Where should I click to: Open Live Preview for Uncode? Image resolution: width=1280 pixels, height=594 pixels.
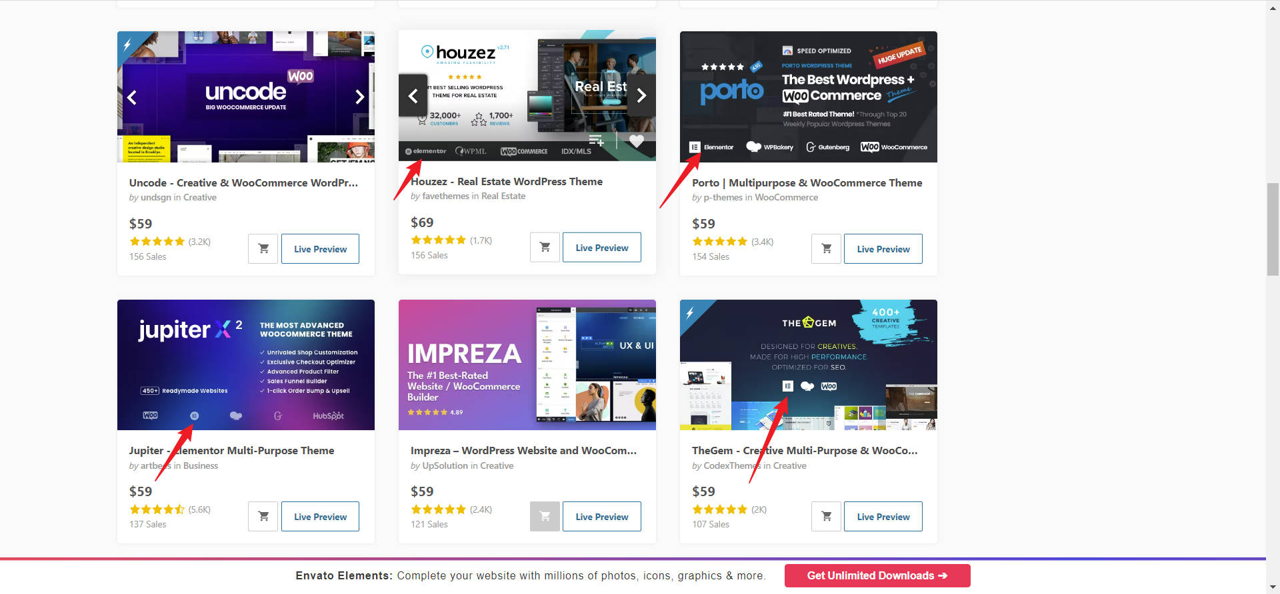(x=320, y=248)
